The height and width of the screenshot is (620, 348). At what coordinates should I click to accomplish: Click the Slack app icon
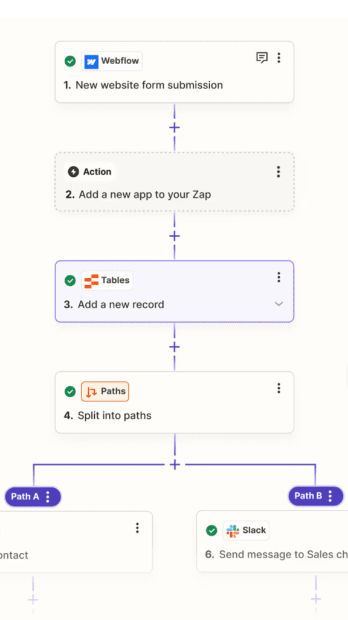point(233,530)
